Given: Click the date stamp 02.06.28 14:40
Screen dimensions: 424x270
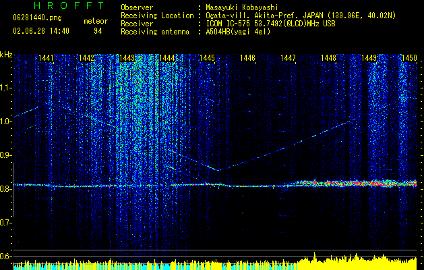Looking at the screenshot, I should 41,31.
